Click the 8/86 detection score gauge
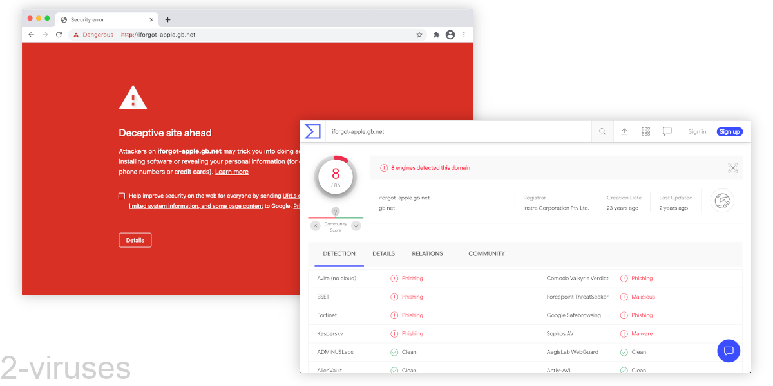The width and height of the screenshot is (773, 386). pyautogui.click(x=335, y=175)
